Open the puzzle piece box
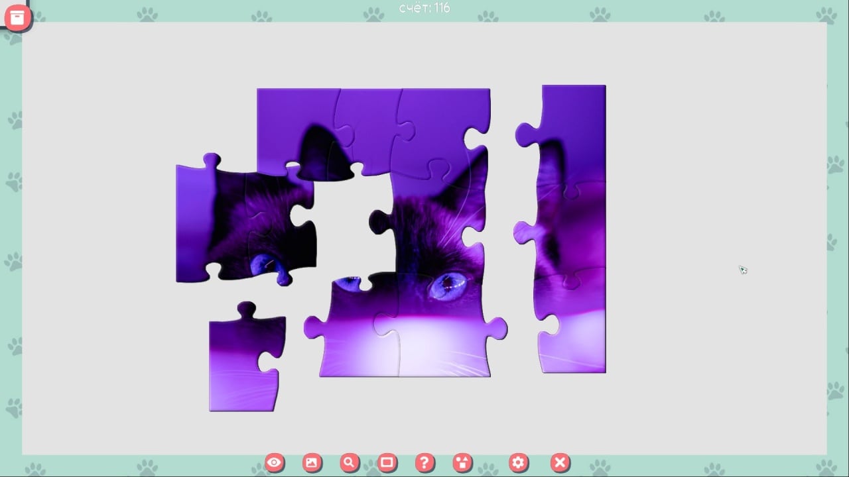 click(17, 18)
